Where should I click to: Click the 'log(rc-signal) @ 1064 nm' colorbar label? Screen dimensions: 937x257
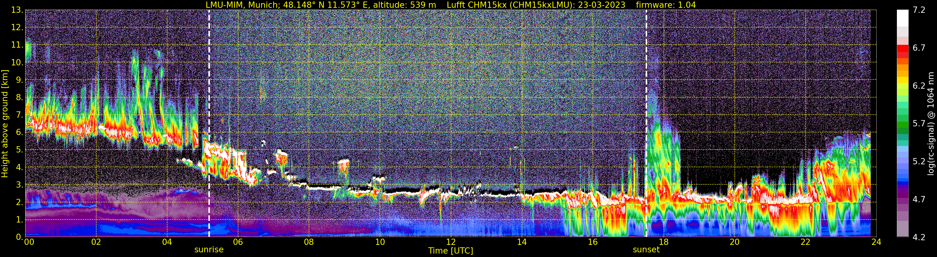pos(931,124)
